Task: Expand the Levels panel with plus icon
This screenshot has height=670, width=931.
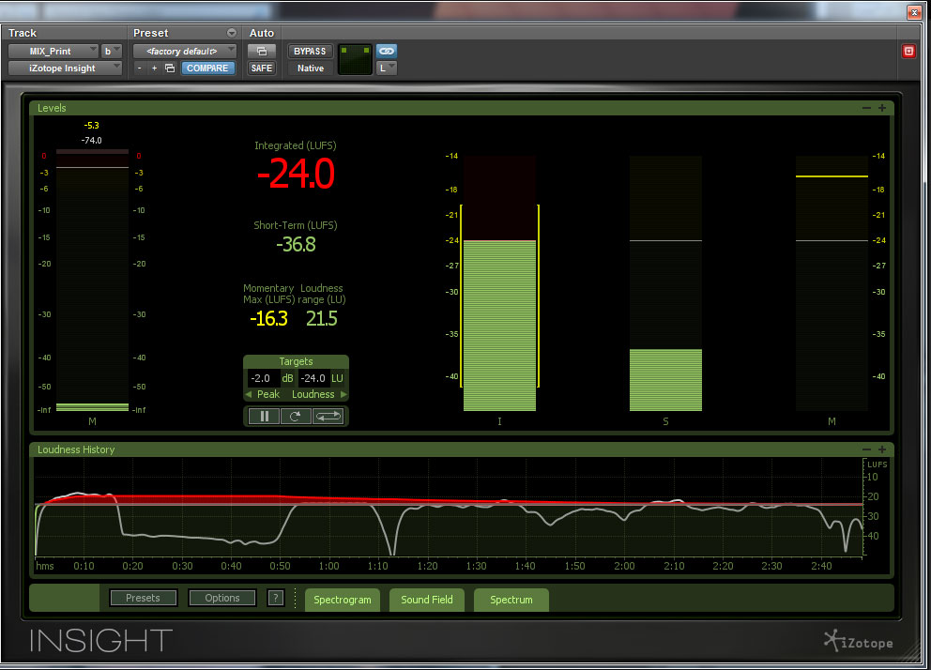Action: [x=881, y=108]
